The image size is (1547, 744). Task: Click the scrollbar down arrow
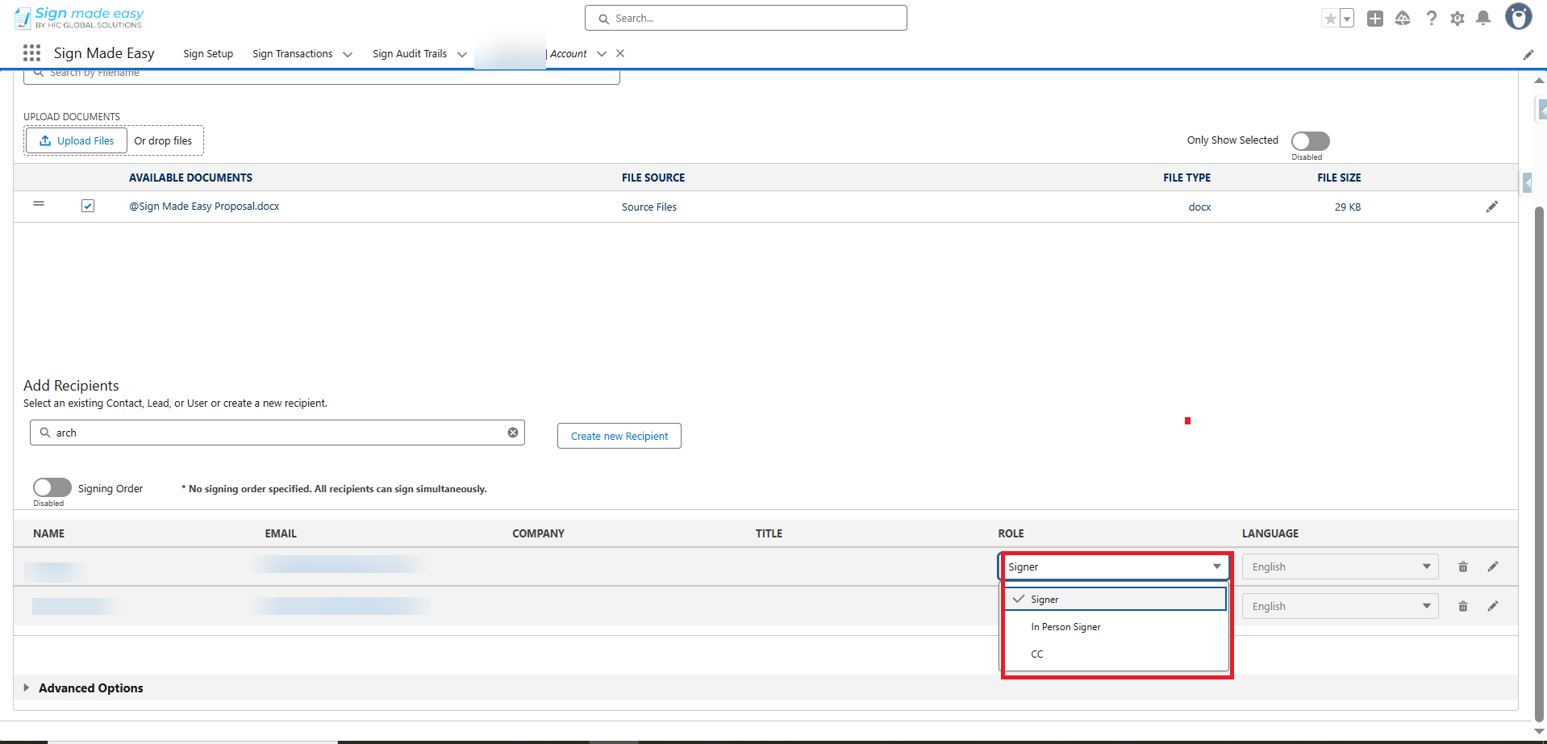coord(1539,731)
